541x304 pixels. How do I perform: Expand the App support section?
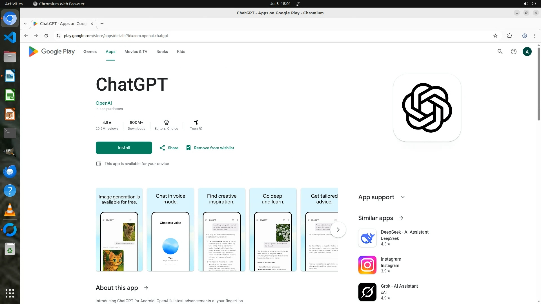point(402,197)
